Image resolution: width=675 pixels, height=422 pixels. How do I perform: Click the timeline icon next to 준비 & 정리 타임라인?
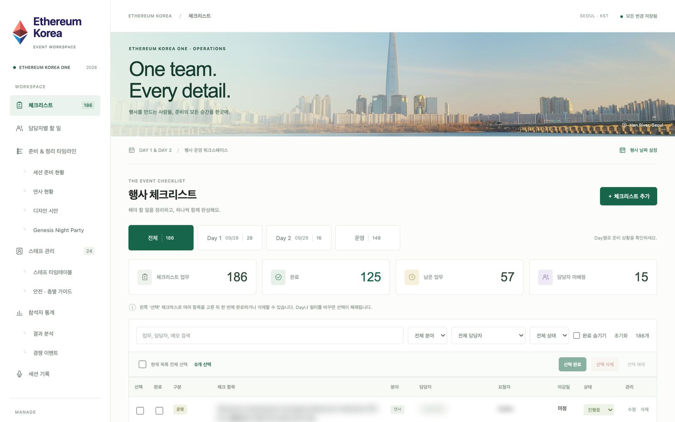[19, 151]
